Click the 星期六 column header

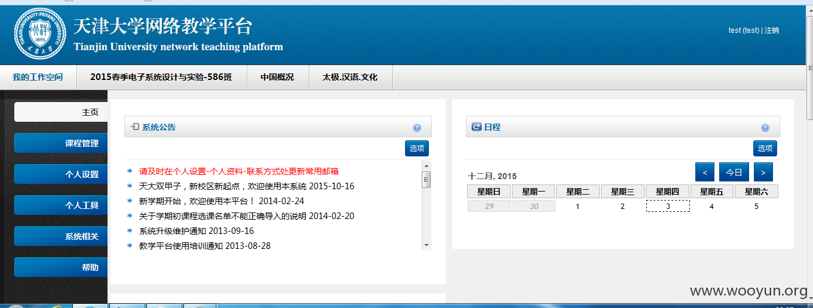click(x=756, y=192)
